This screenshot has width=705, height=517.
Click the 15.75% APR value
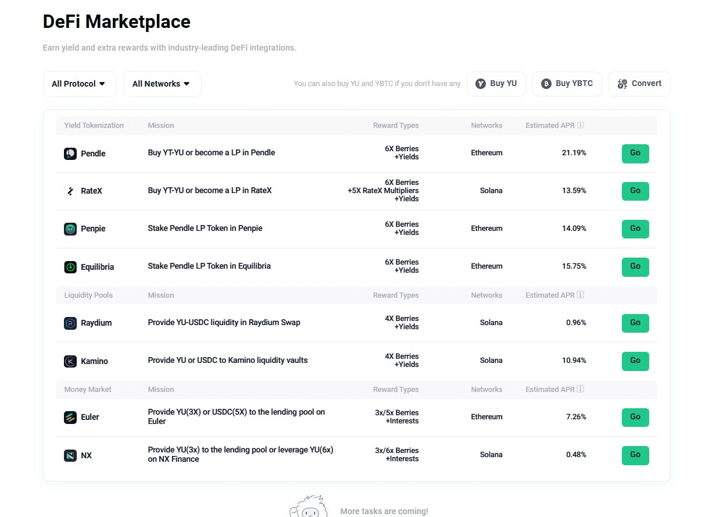click(574, 266)
